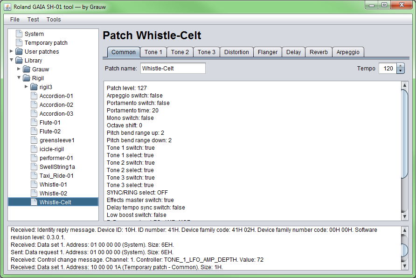The height and width of the screenshot is (278, 416).
Task: Expand the rigil3 folder
Action: [26, 86]
